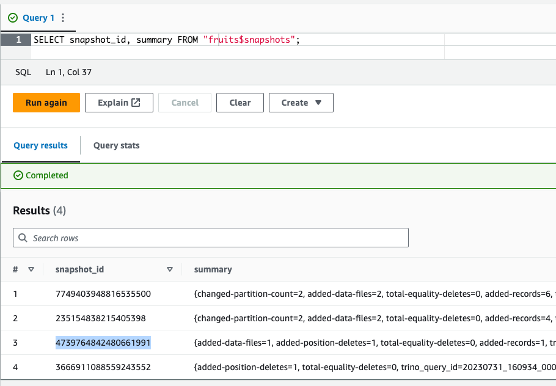Viewport: 556px width, 386px height.
Task: Click the Completed status checkmark icon
Action: pos(18,175)
